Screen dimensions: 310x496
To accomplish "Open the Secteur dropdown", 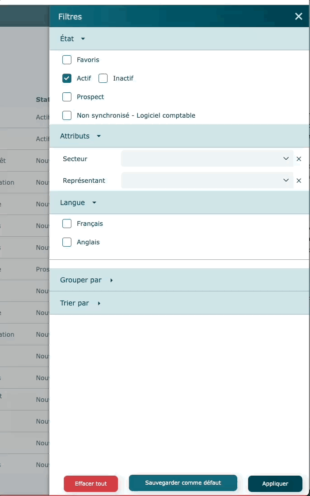I will tap(207, 159).
